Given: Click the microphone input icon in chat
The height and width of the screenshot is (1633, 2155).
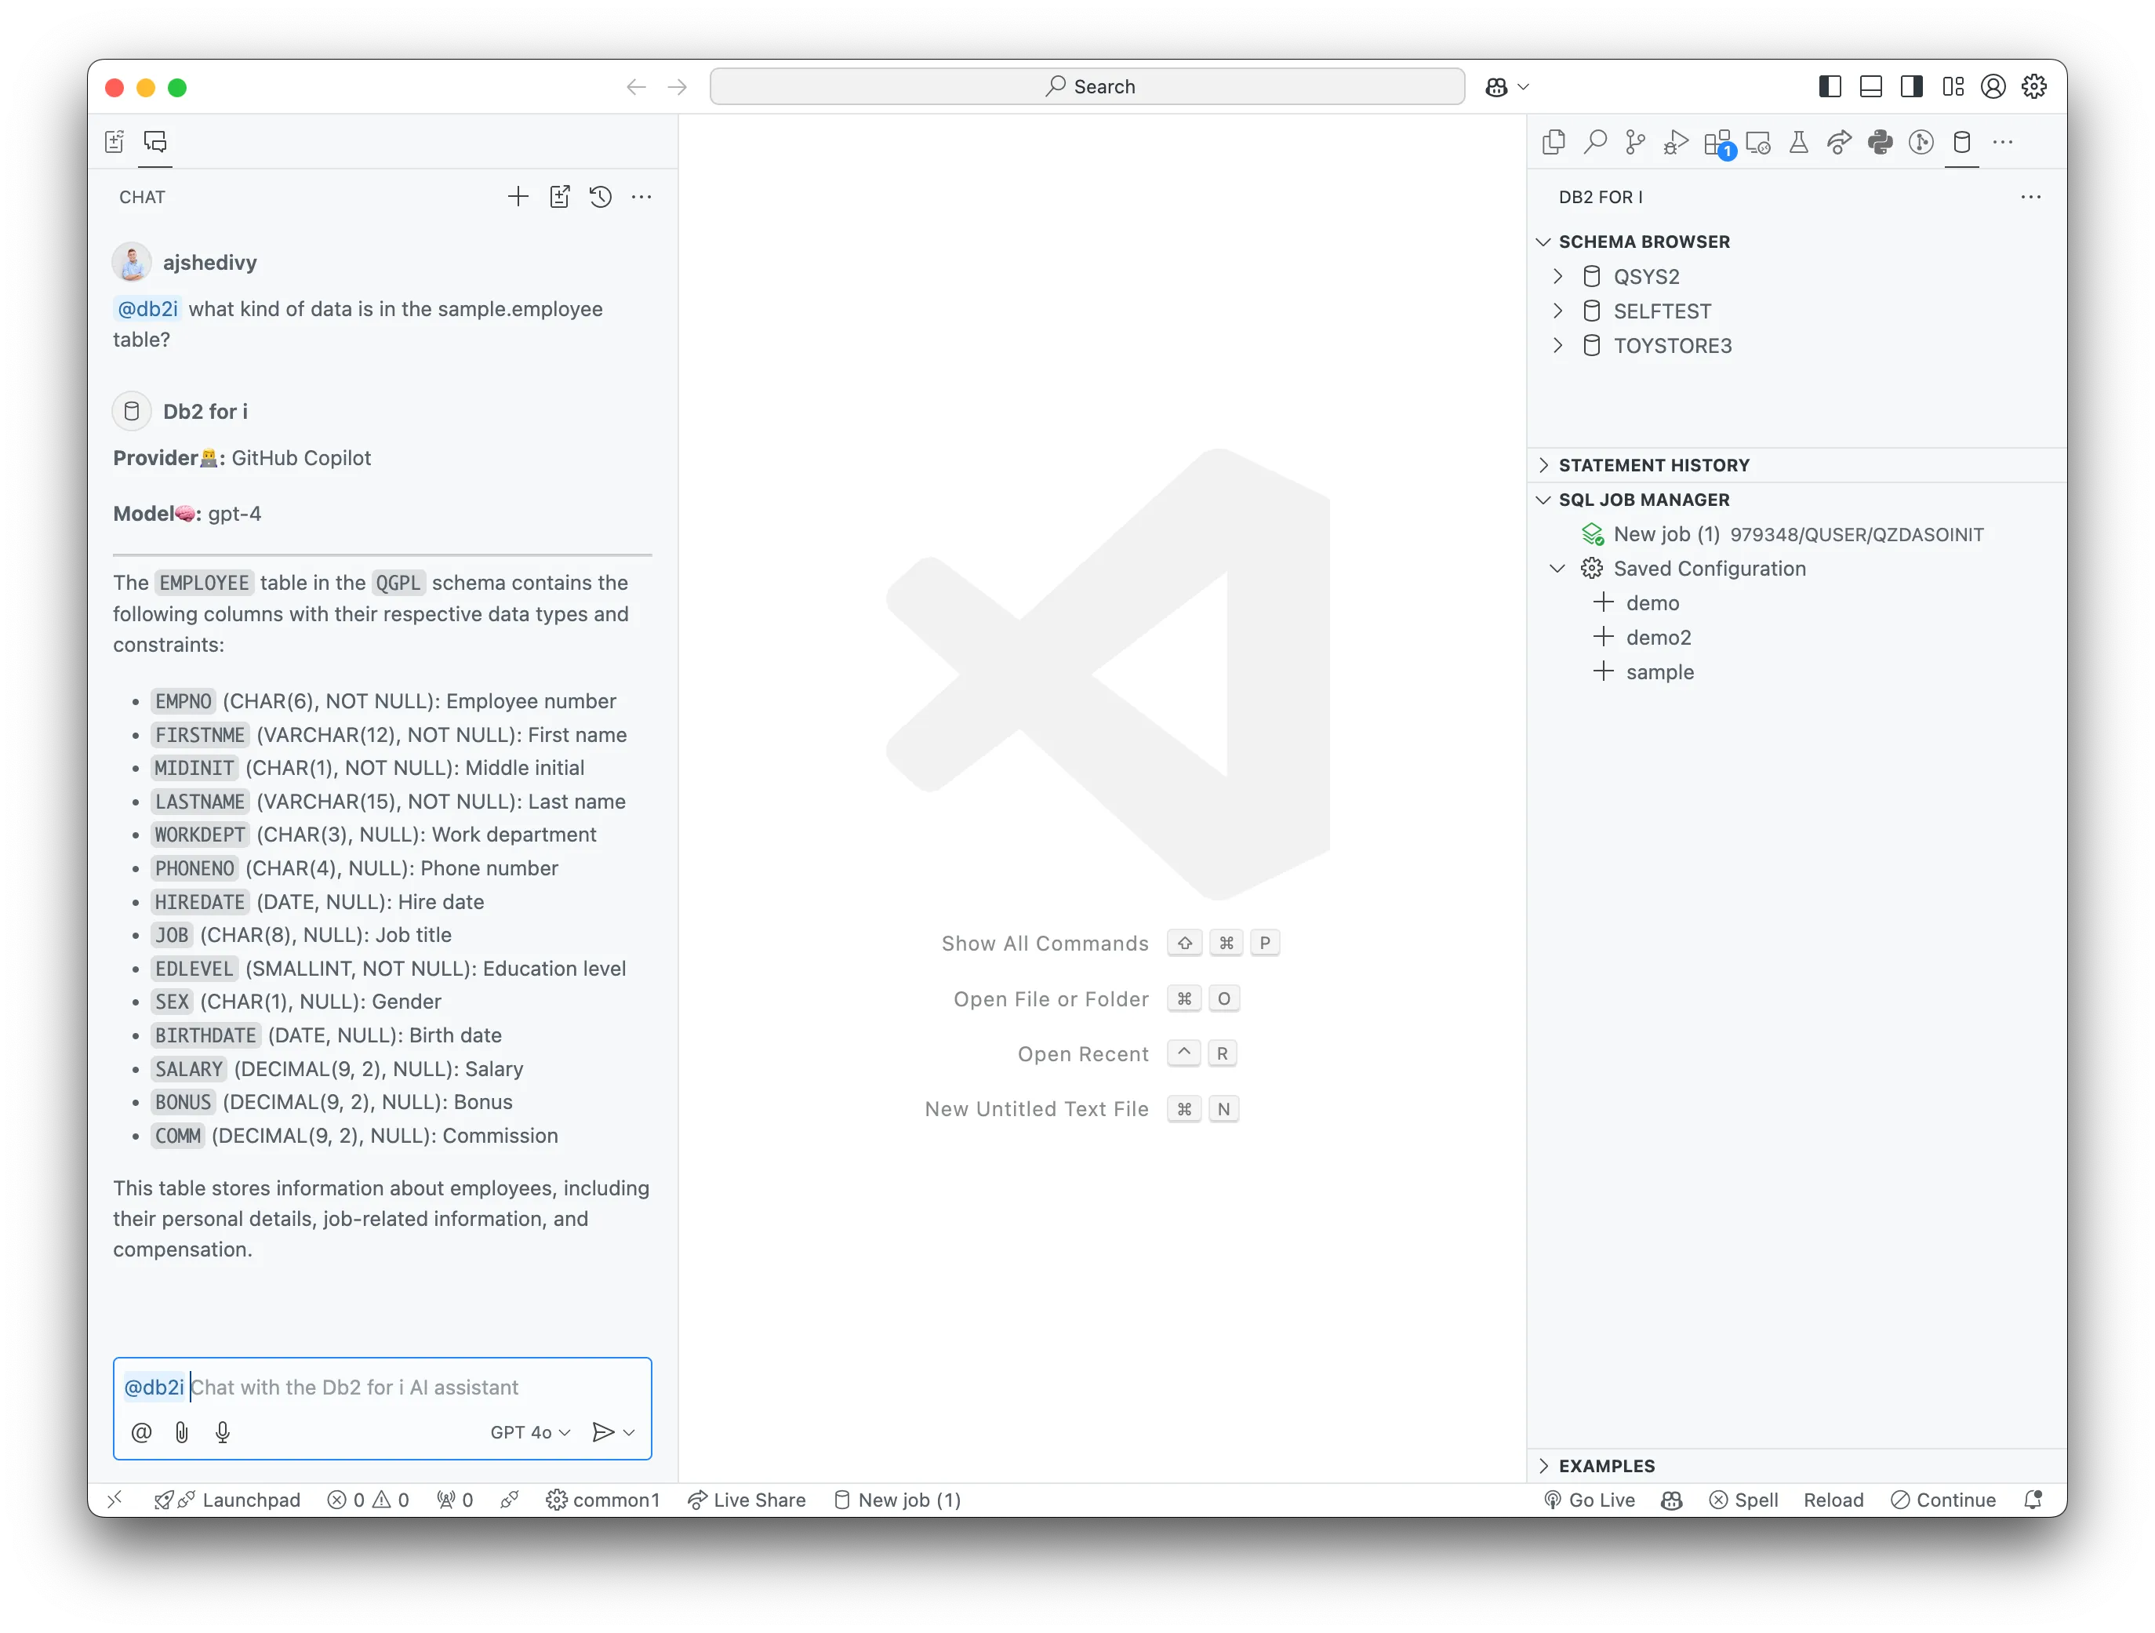Looking at the screenshot, I should coord(220,1431).
